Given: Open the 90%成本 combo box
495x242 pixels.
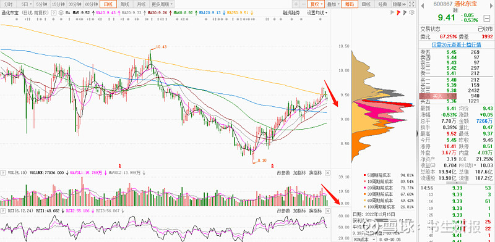Looking at the screenshot, I should [x=366, y=240].
